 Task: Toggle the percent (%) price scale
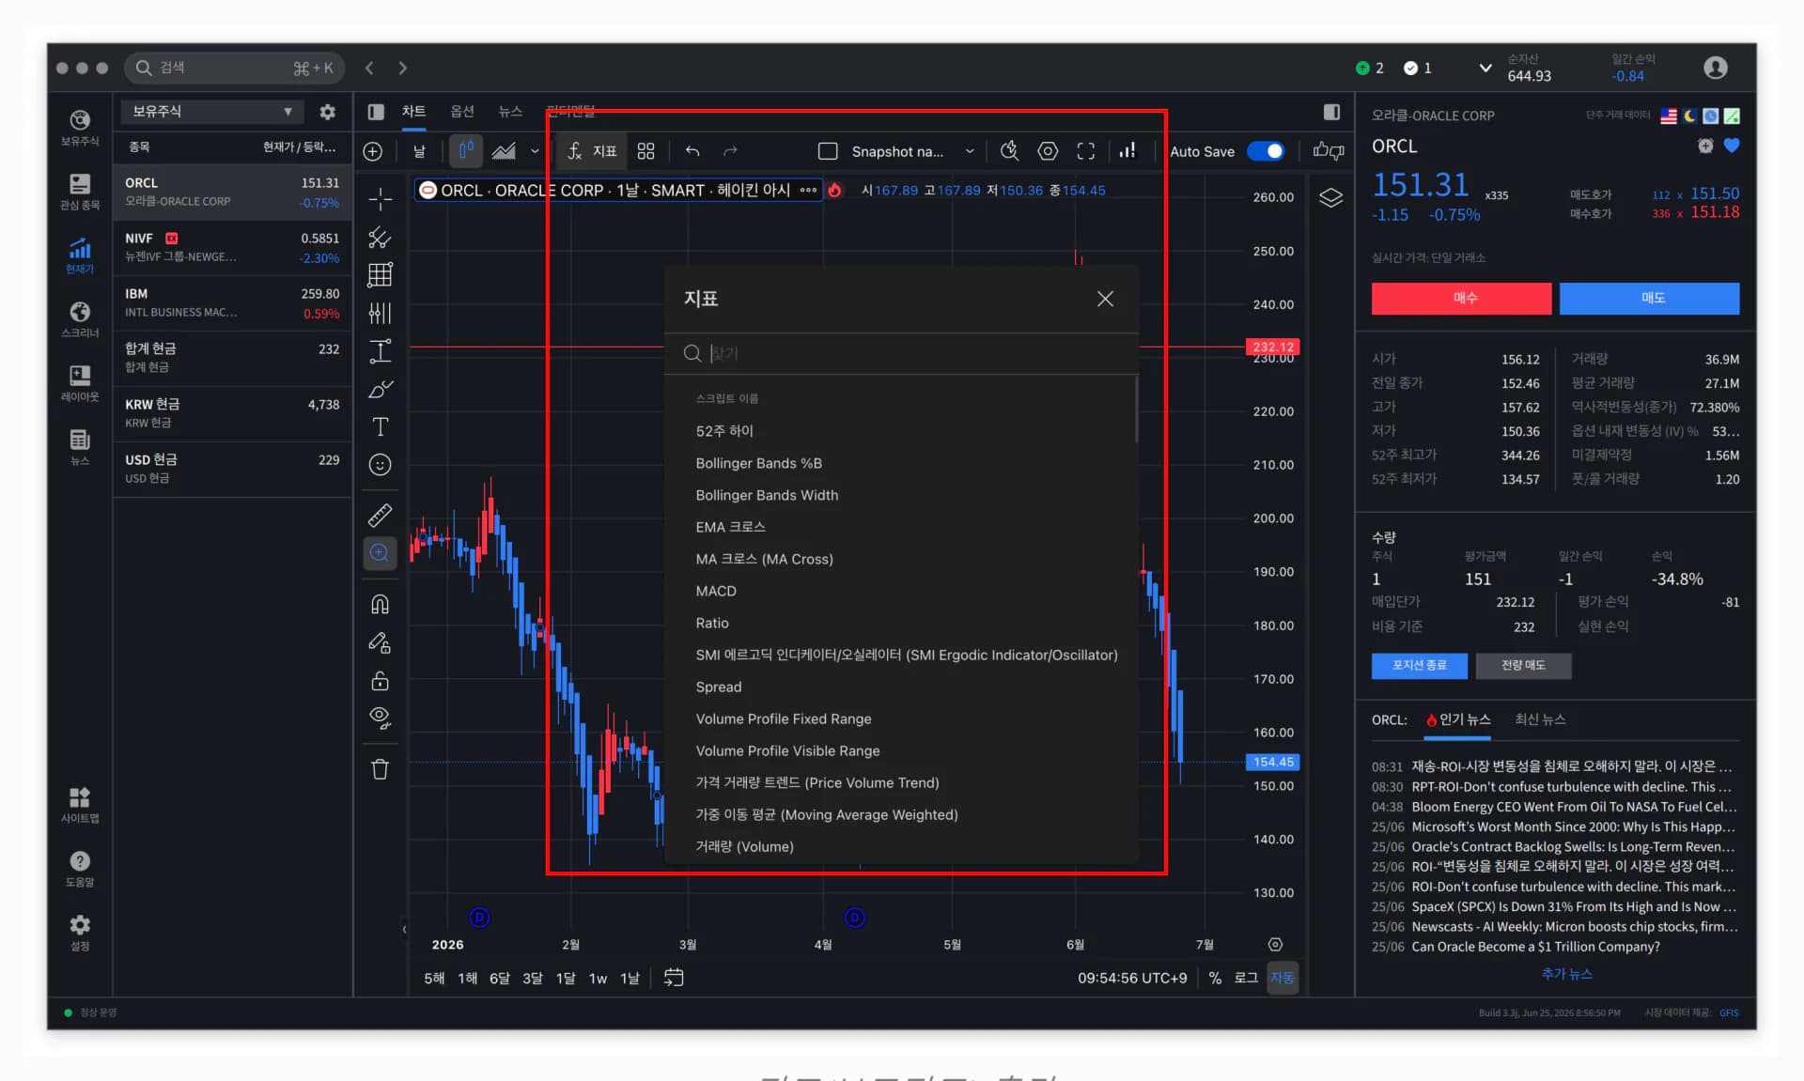(1215, 978)
